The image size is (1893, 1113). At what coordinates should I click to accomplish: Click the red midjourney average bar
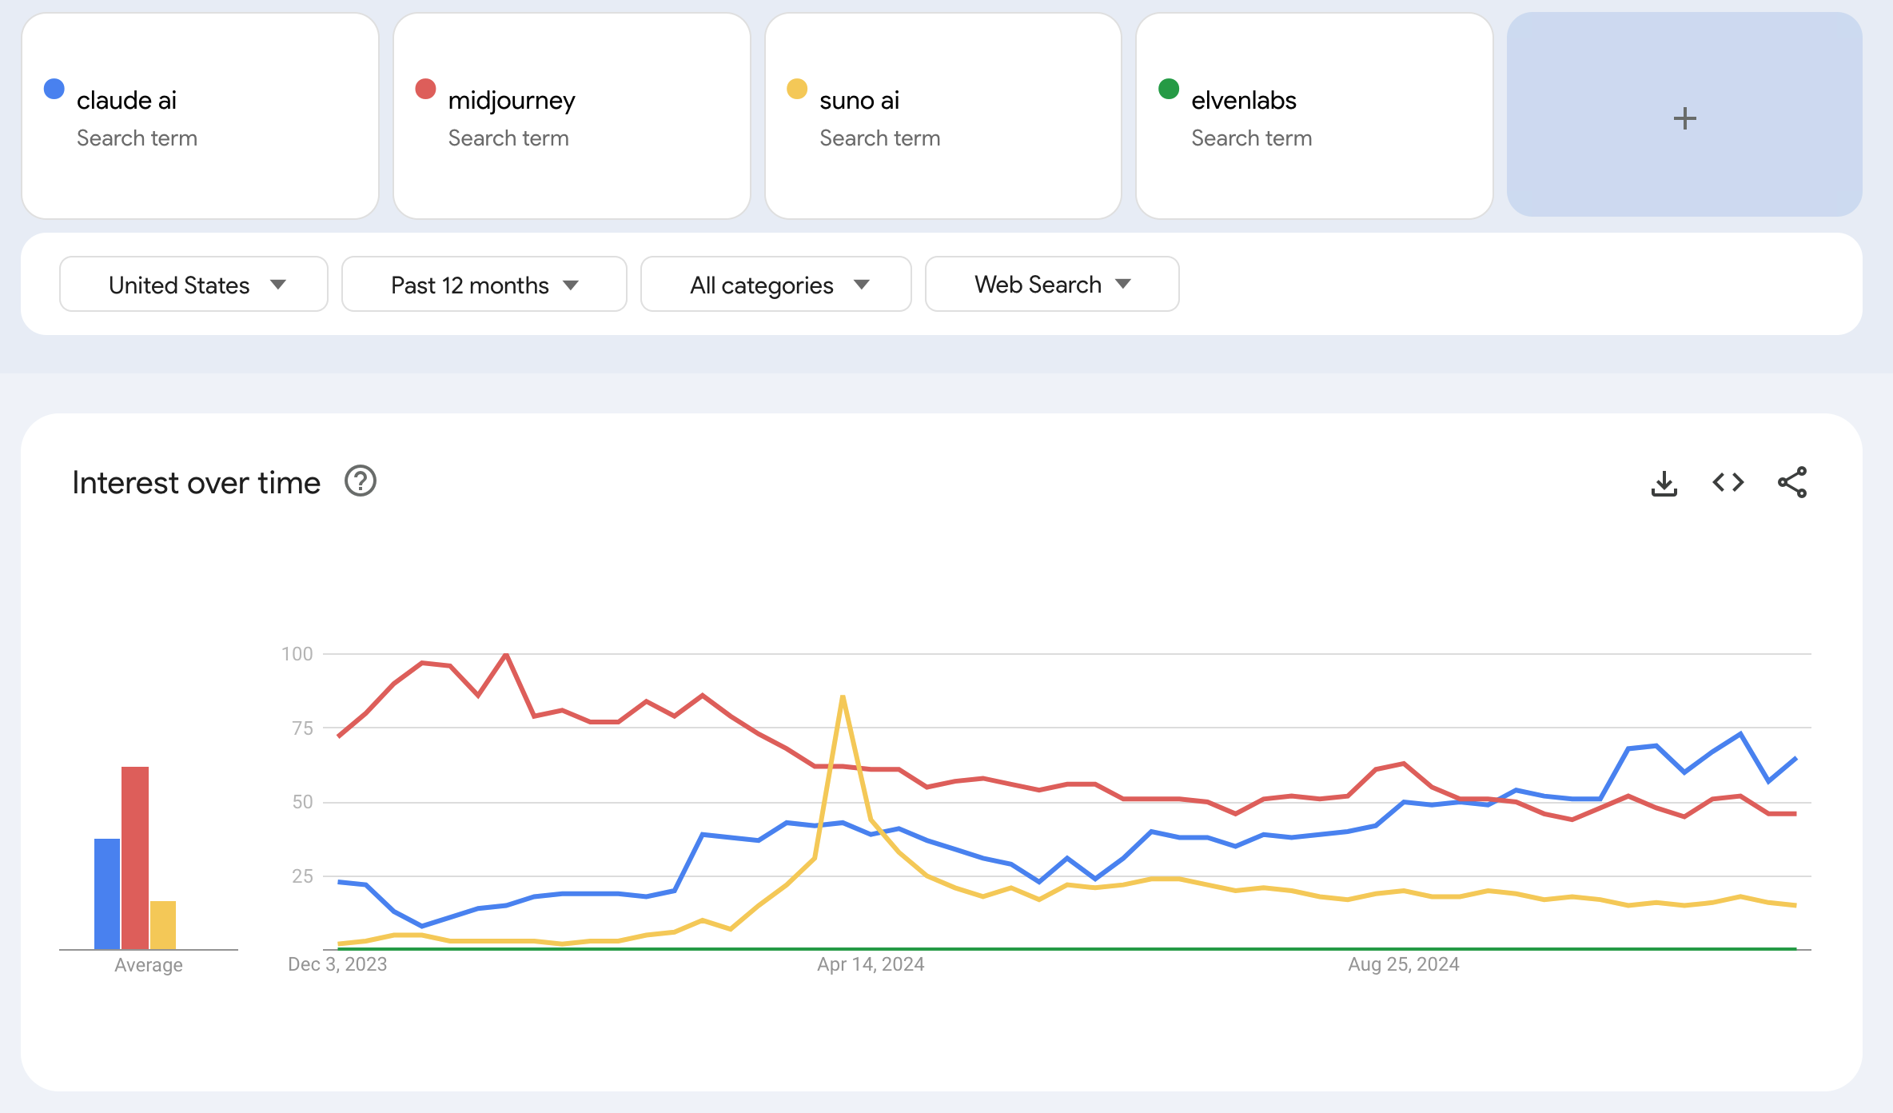coord(135,858)
